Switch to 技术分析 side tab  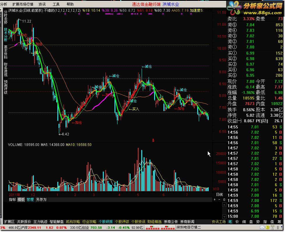pyautogui.click(x=6, y=34)
